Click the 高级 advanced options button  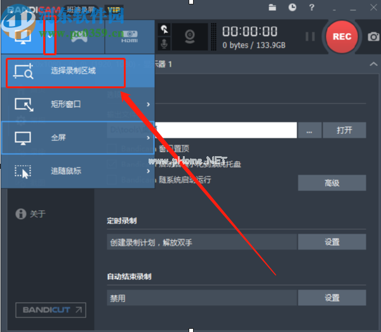332,183
